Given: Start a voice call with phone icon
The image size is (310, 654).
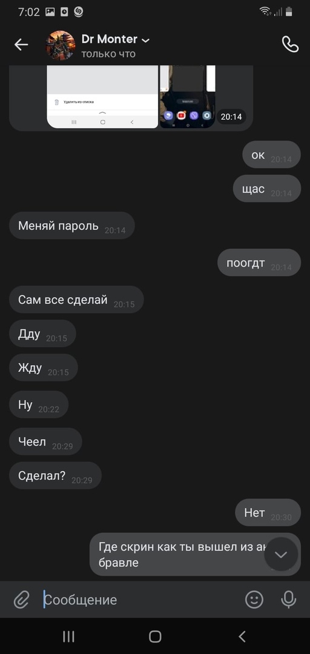Looking at the screenshot, I should (291, 44).
